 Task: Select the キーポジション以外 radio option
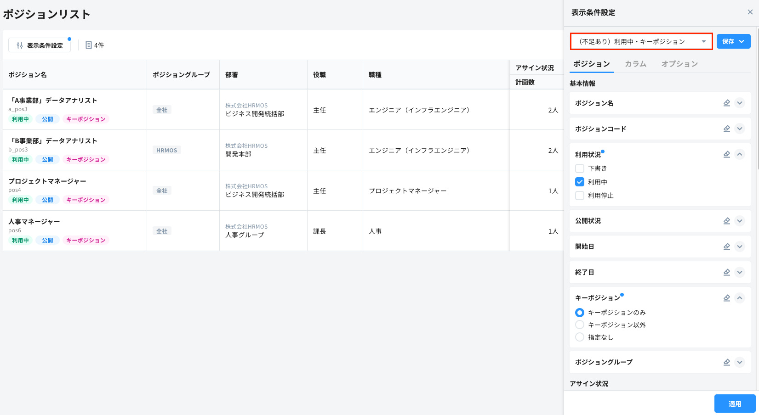tap(580, 325)
